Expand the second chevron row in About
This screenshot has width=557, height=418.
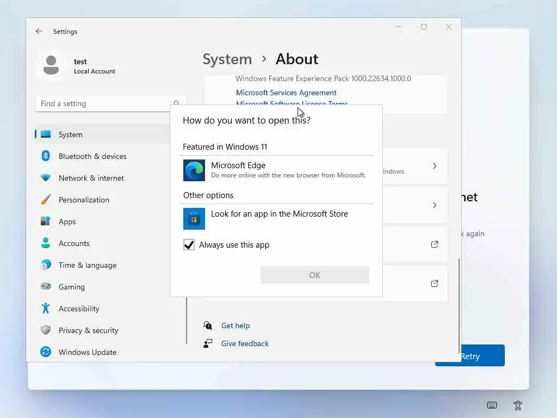click(x=435, y=205)
